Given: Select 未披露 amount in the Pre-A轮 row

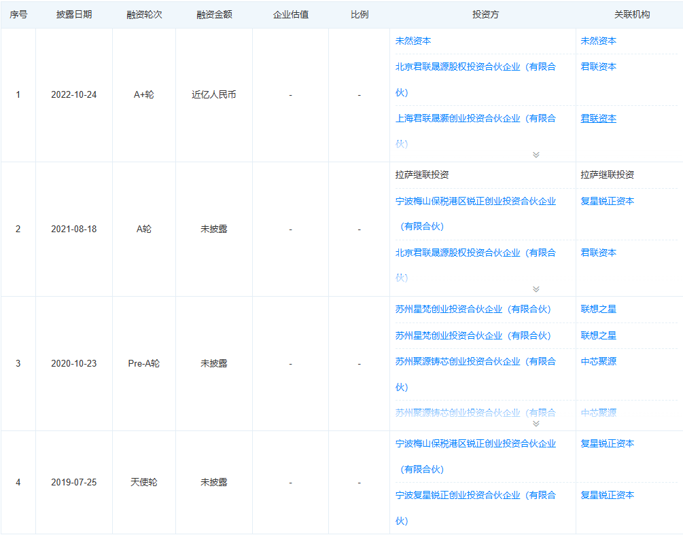Looking at the screenshot, I should pyautogui.click(x=214, y=363).
